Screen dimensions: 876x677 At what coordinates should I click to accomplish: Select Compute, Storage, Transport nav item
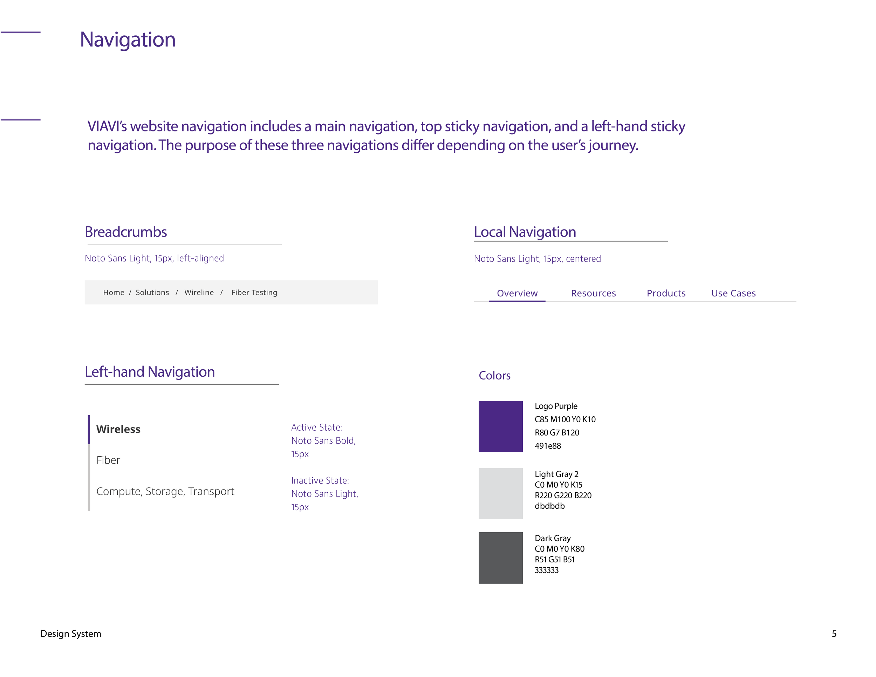pos(165,491)
